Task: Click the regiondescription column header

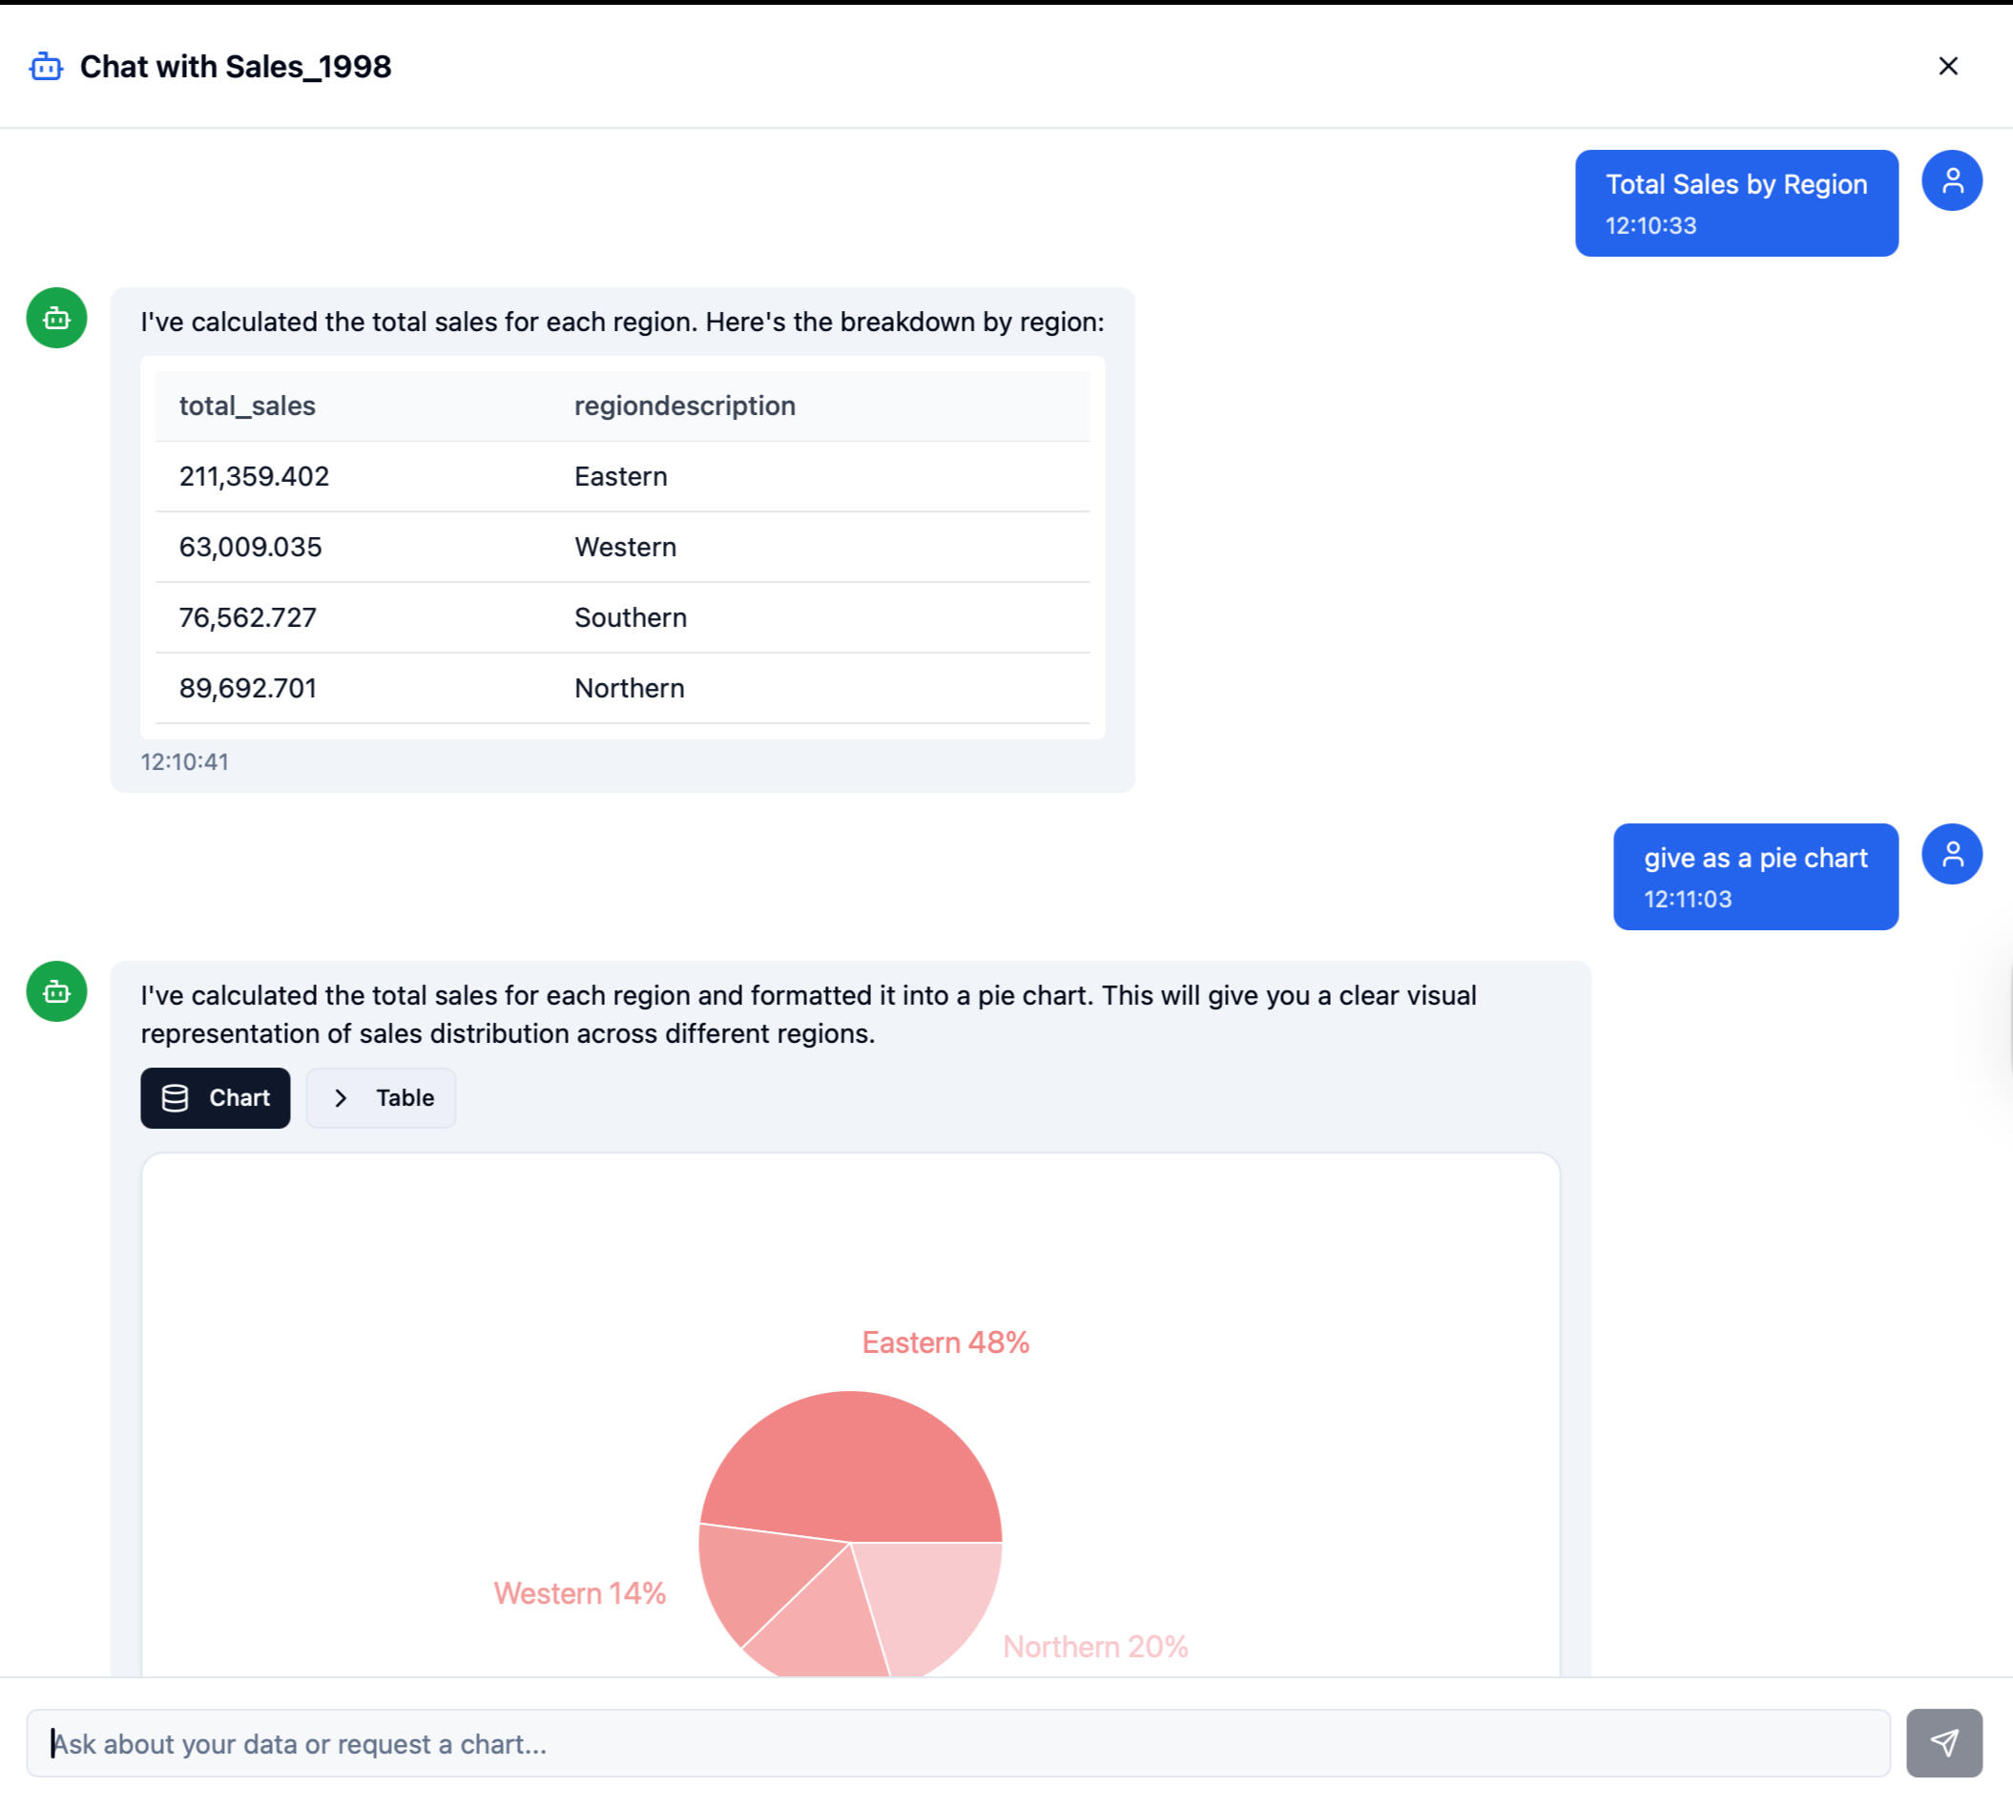Action: coord(684,405)
